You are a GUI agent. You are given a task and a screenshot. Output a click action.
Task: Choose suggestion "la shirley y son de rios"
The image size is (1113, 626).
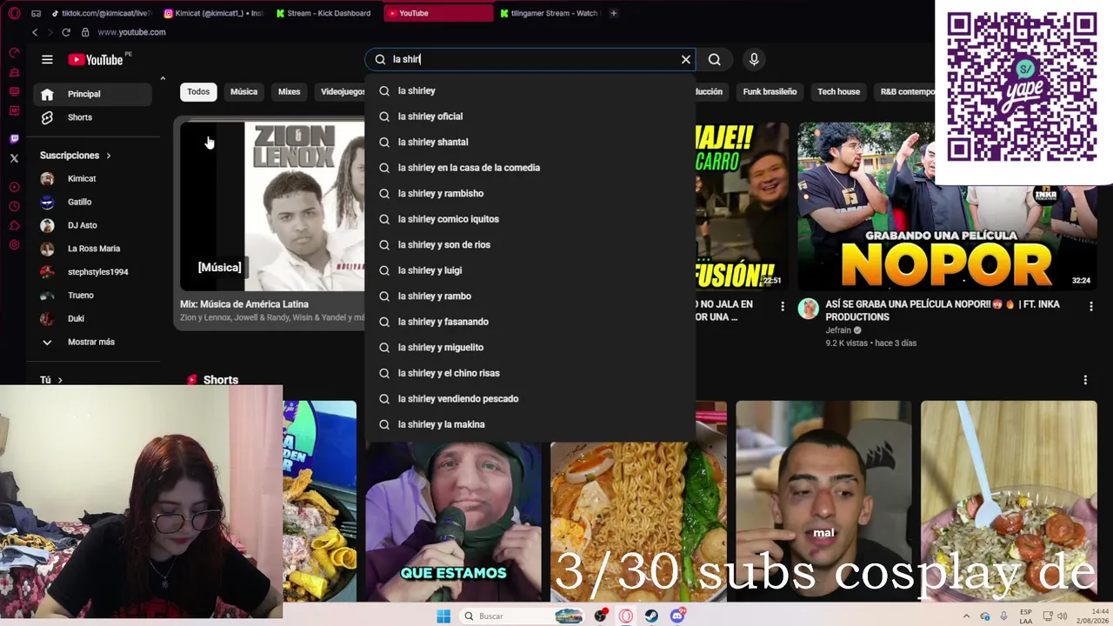pyautogui.click(x=530, y=244)
